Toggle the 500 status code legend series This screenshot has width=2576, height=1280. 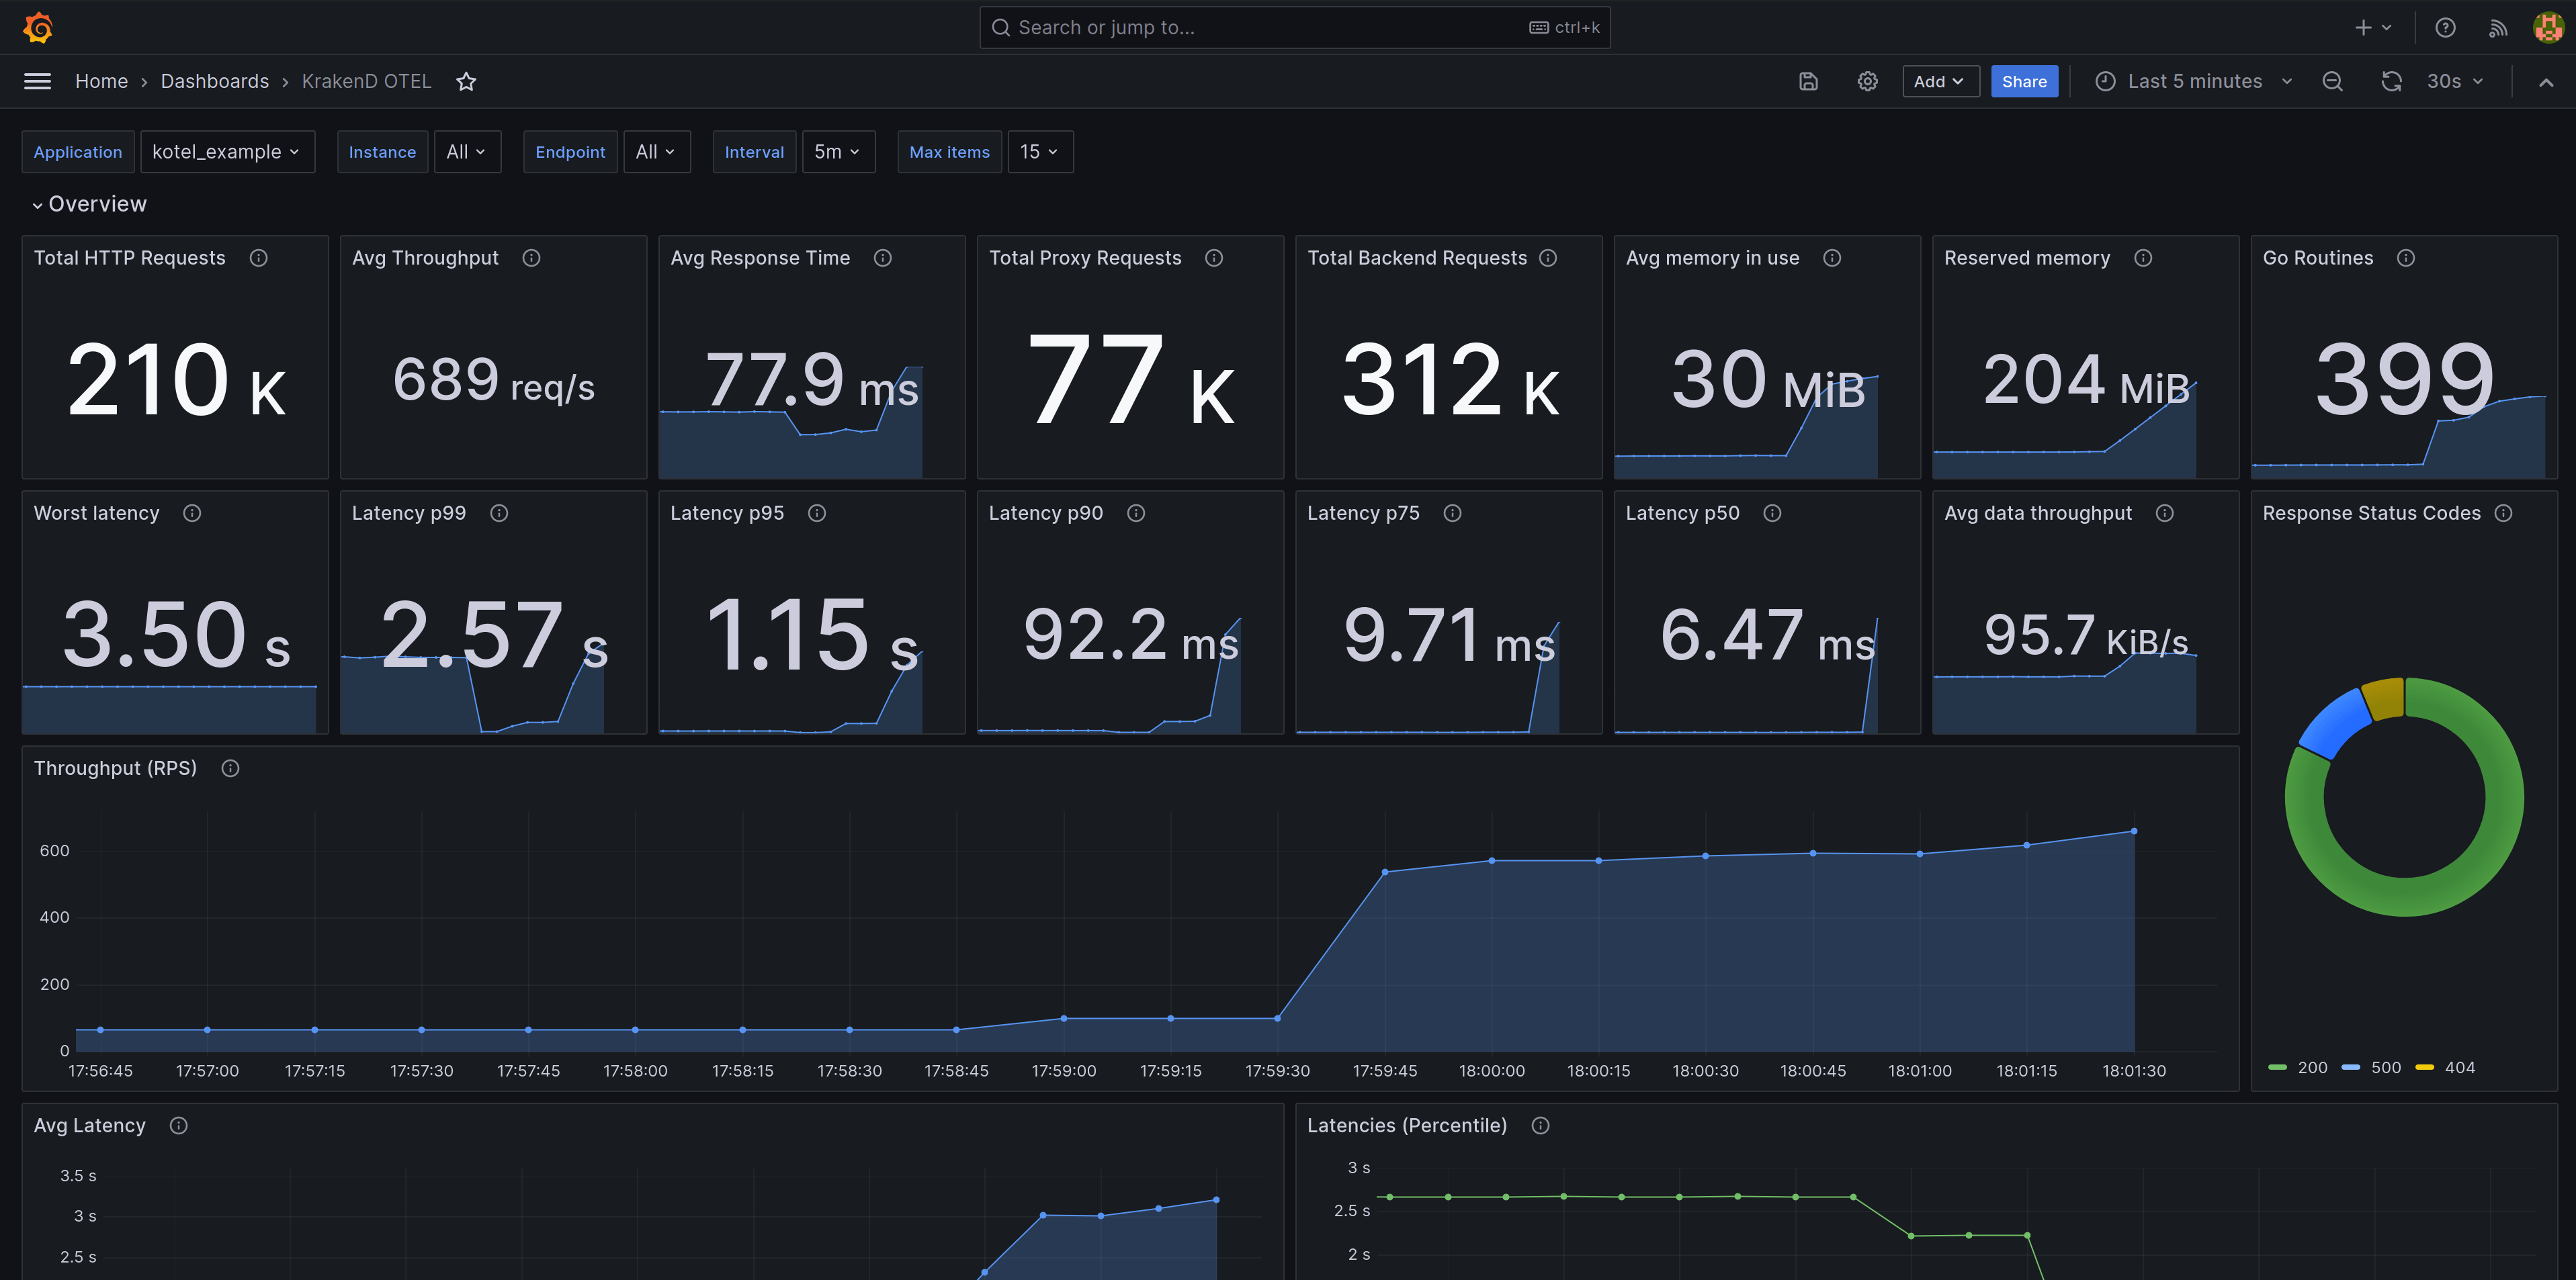coord(2385,1067)
